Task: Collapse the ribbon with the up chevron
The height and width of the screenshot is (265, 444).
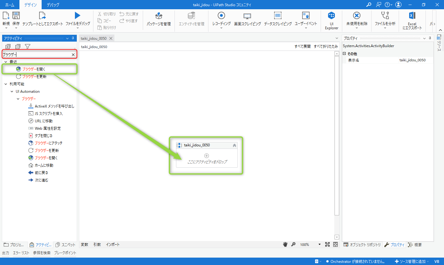Action: pyautogui.click(x=440, y=30)
